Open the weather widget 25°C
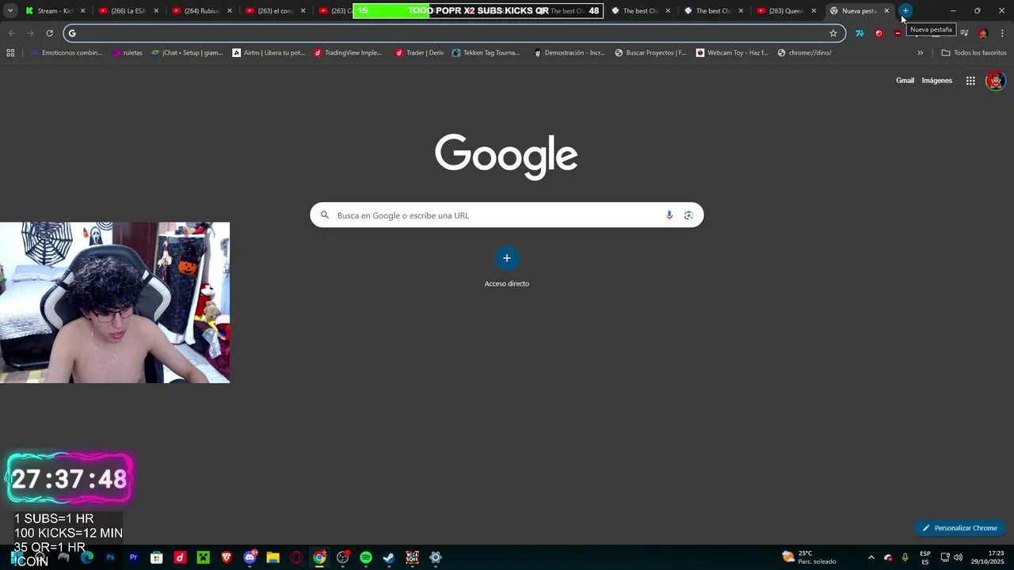The height and width of the screenshot is (570, 1014). 809,557
